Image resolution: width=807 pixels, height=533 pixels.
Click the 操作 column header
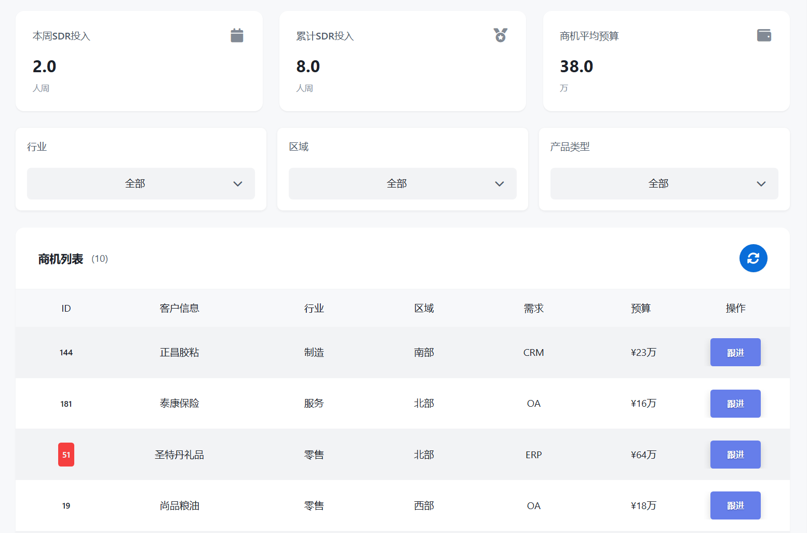pyautogui.click(x=735, y=308)
